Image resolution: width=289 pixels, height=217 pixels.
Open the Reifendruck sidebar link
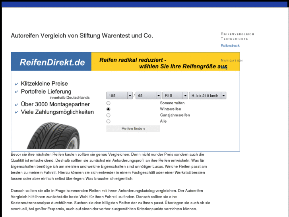230,46
